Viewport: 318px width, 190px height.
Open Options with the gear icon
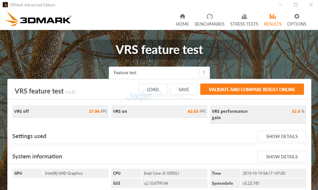click(x=297, y=17)
